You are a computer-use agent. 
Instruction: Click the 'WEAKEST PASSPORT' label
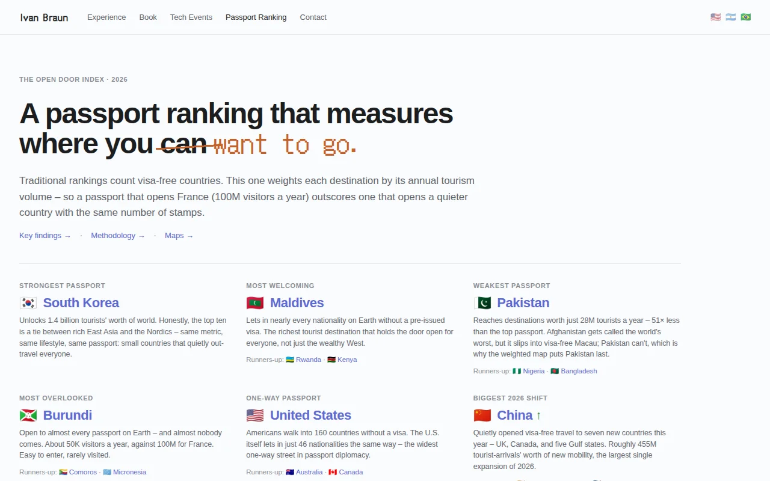(x=512, y=286)
